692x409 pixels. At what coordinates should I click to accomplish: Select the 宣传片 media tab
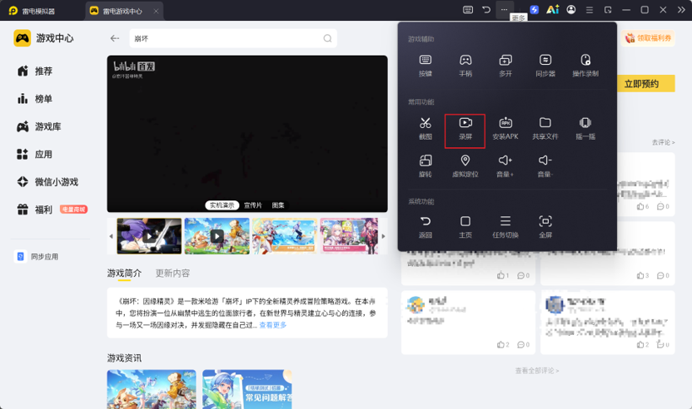[253, 205]
